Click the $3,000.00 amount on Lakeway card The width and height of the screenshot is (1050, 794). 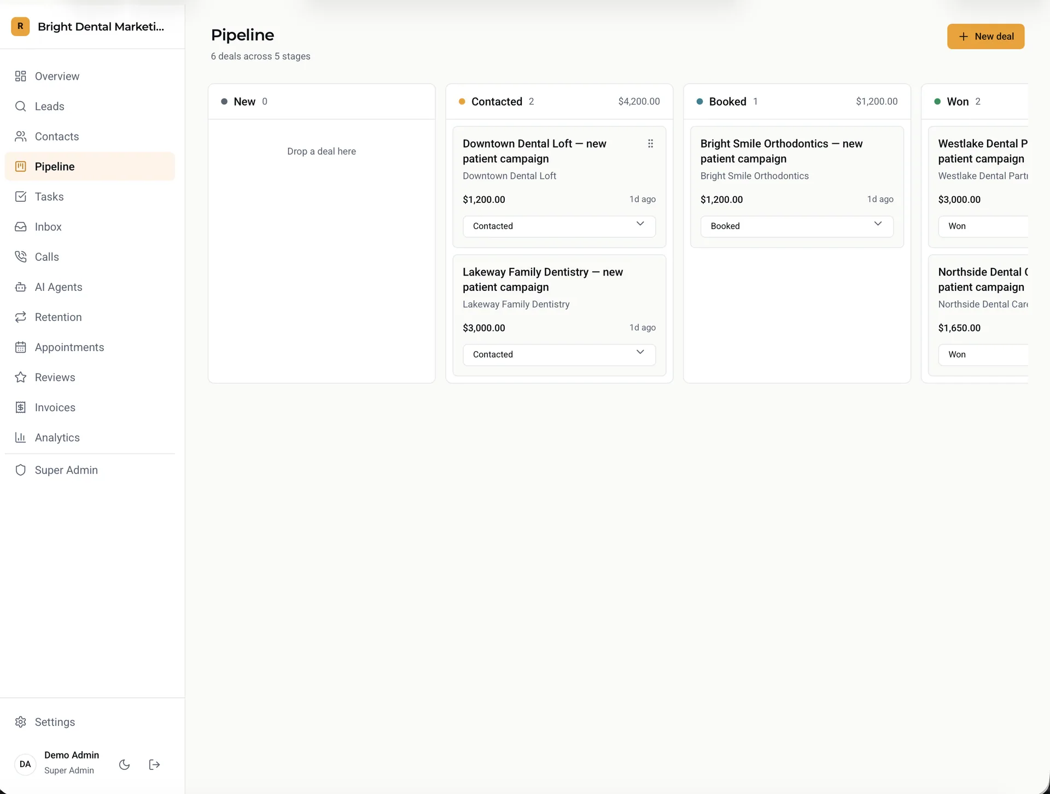[484, 328]
